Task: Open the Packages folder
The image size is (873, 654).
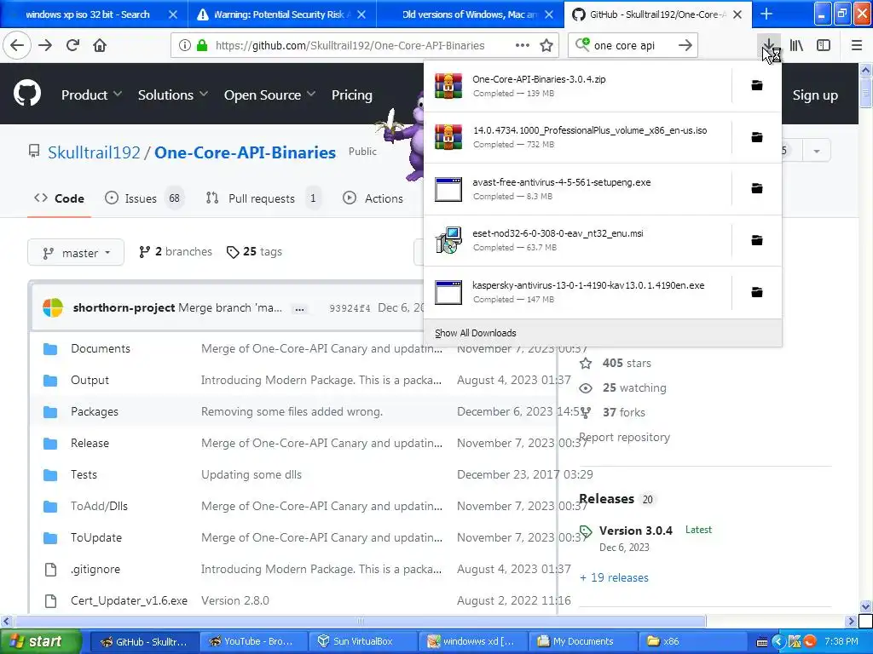Action: point(94,411)
